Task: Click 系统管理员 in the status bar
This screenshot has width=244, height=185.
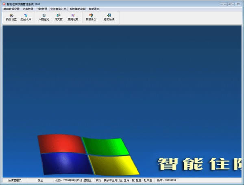Action: [x=15, y=181]
